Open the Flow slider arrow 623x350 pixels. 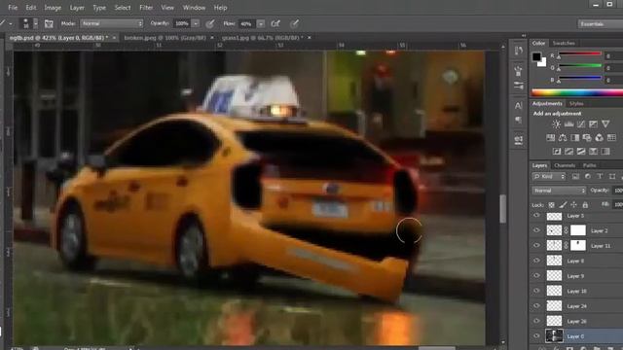261,23
